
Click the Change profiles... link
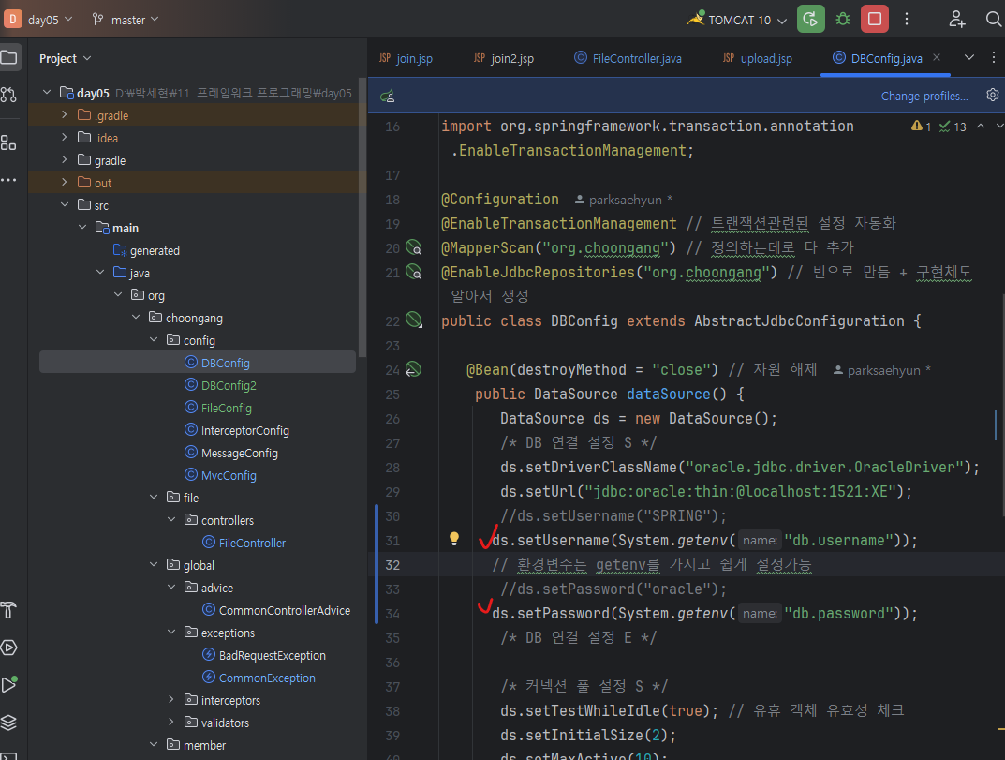[x=924, y=96]
